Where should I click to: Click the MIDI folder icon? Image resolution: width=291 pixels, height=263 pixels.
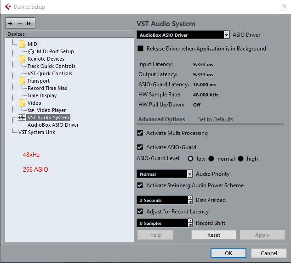22,44
